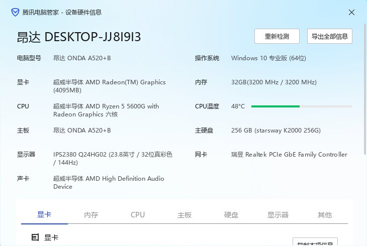Open the 硬盘 tab
This screenshot has width=367, height=246.
231,215
